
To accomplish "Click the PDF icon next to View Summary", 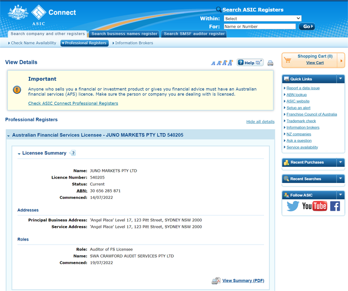I will [x=216, y=281].
